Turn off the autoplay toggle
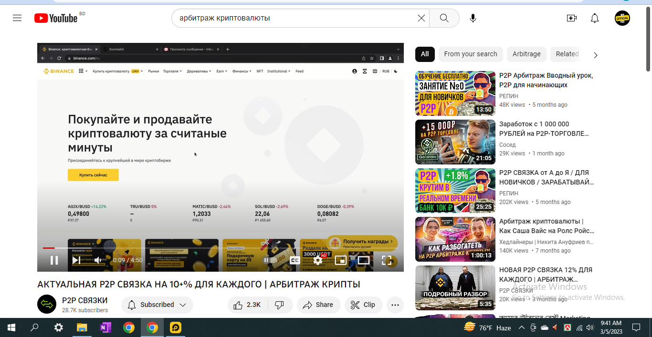 coord(270,260)
